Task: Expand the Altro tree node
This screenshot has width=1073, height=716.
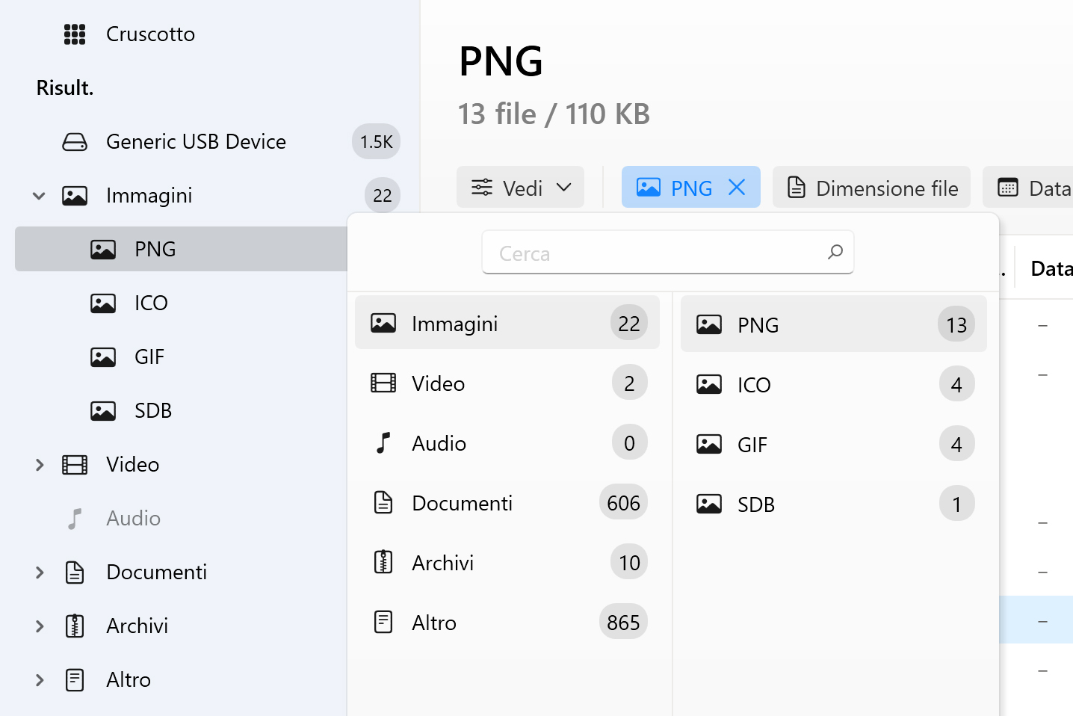Action: [x=40, y=680]
